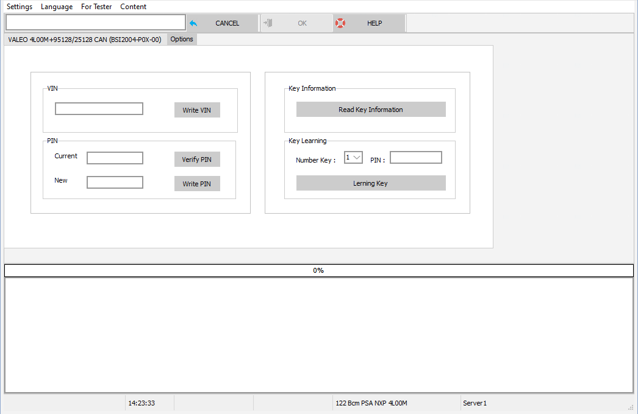Open the Settings menu
Screen dimensions: 638x414
(x=20, y=7)
